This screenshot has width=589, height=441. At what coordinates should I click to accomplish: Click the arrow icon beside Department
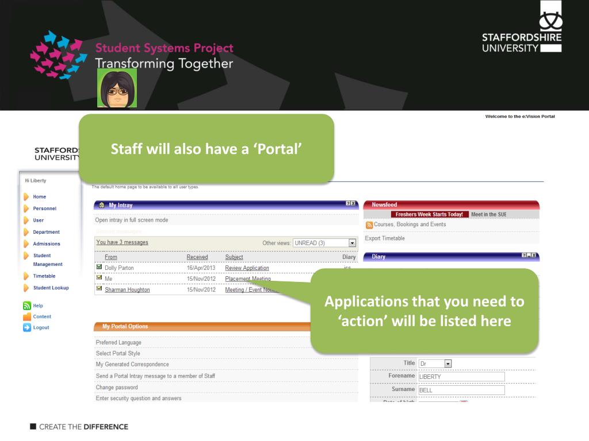tap(26, 232)
